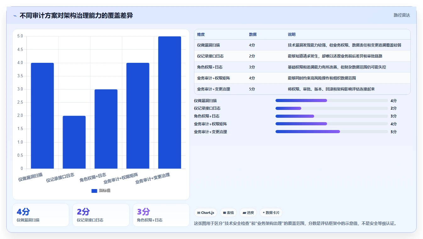
Task: Click the description 能够同时约束高风险操作
Action: tap(322, 78)
